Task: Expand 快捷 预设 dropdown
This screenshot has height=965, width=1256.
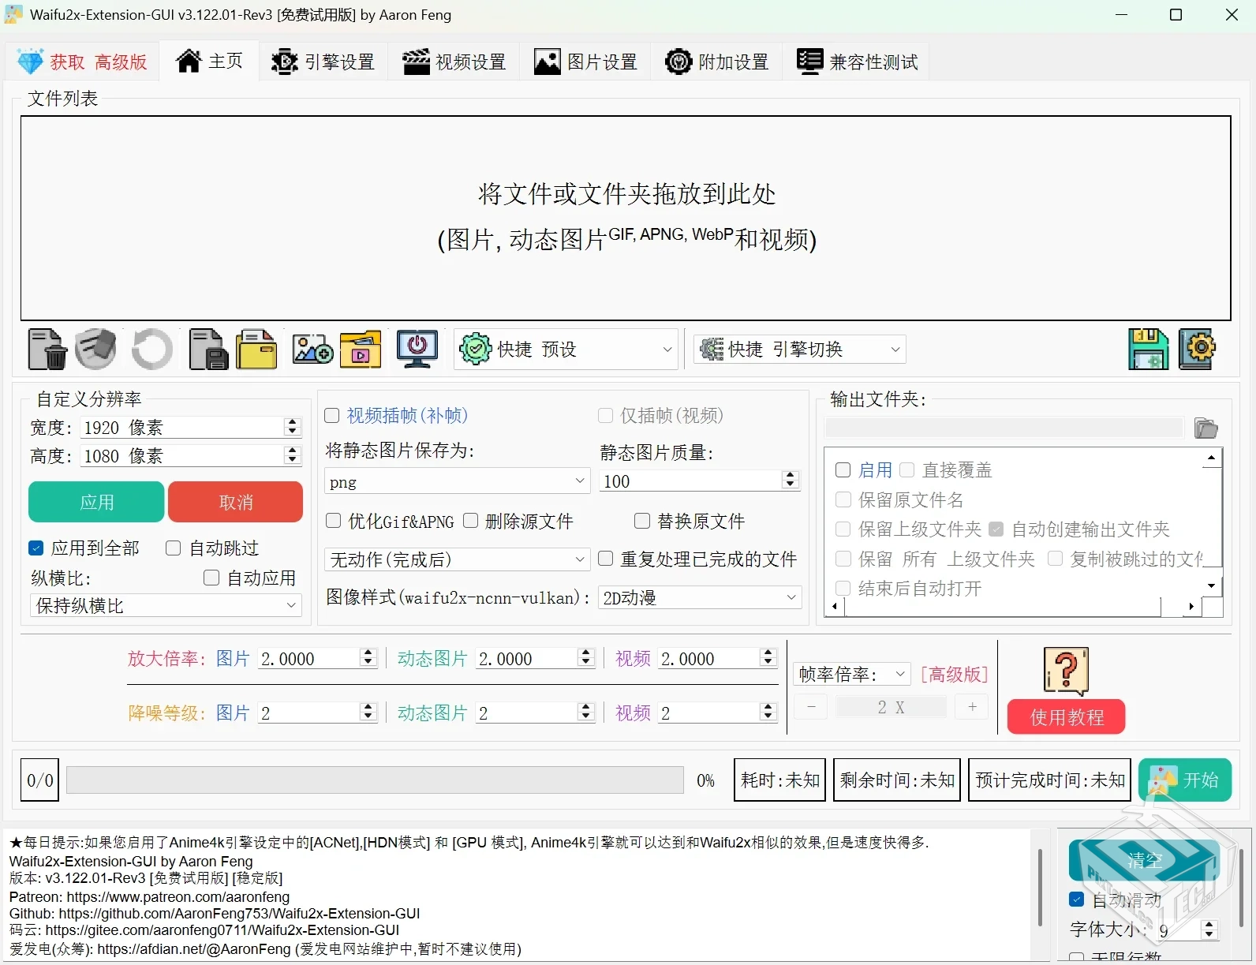Action: point(566,349)
